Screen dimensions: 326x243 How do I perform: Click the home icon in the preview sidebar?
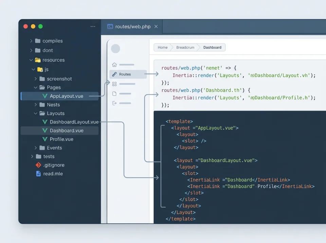pyautogui.click(x=114, y=65)
